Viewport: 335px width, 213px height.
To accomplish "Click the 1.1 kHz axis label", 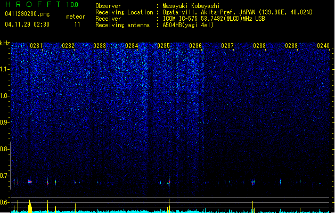I will click(4, 69).
